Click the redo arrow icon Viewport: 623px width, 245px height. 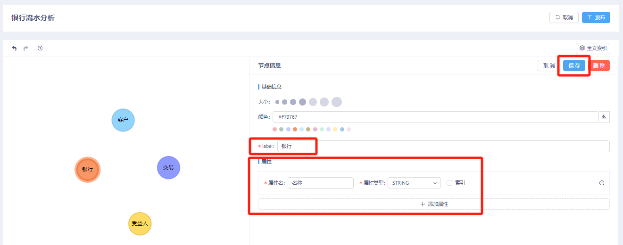tap(26, 48)
